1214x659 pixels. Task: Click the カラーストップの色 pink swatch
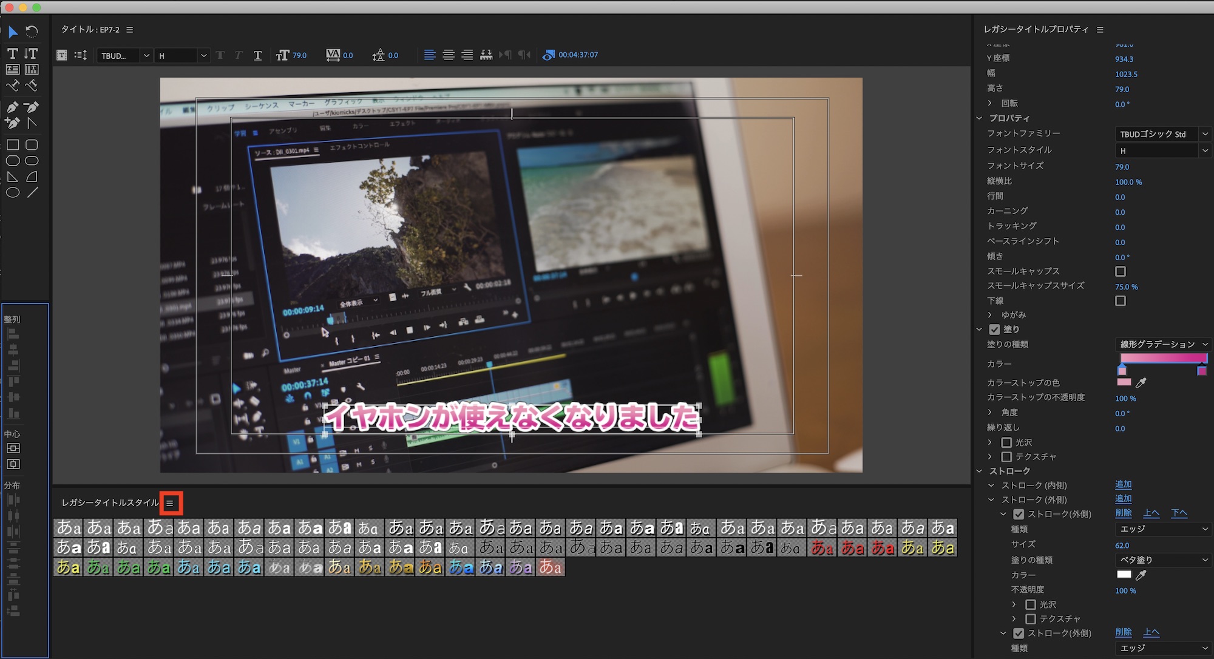[x=1124, y=382]
